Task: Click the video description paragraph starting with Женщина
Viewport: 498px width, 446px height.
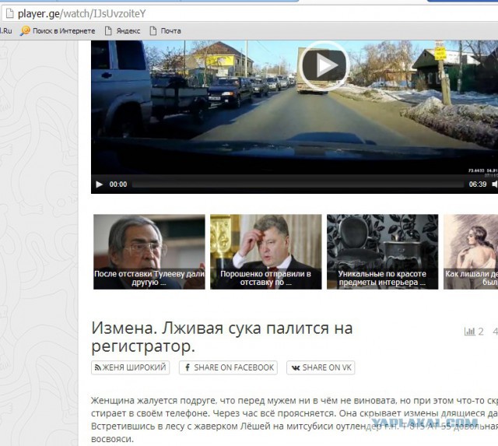Action: 294,420
